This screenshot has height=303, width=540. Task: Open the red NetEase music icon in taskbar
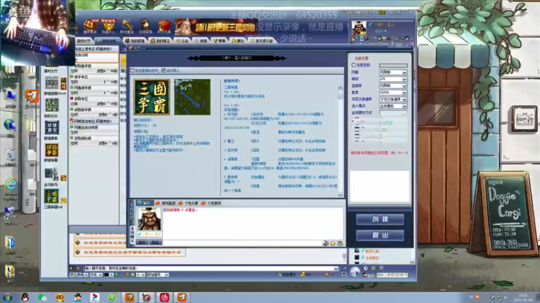[164, 297]
